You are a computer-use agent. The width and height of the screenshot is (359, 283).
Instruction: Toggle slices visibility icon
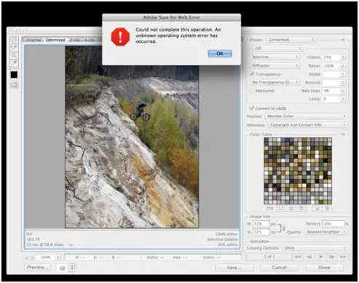coord(14,84)
